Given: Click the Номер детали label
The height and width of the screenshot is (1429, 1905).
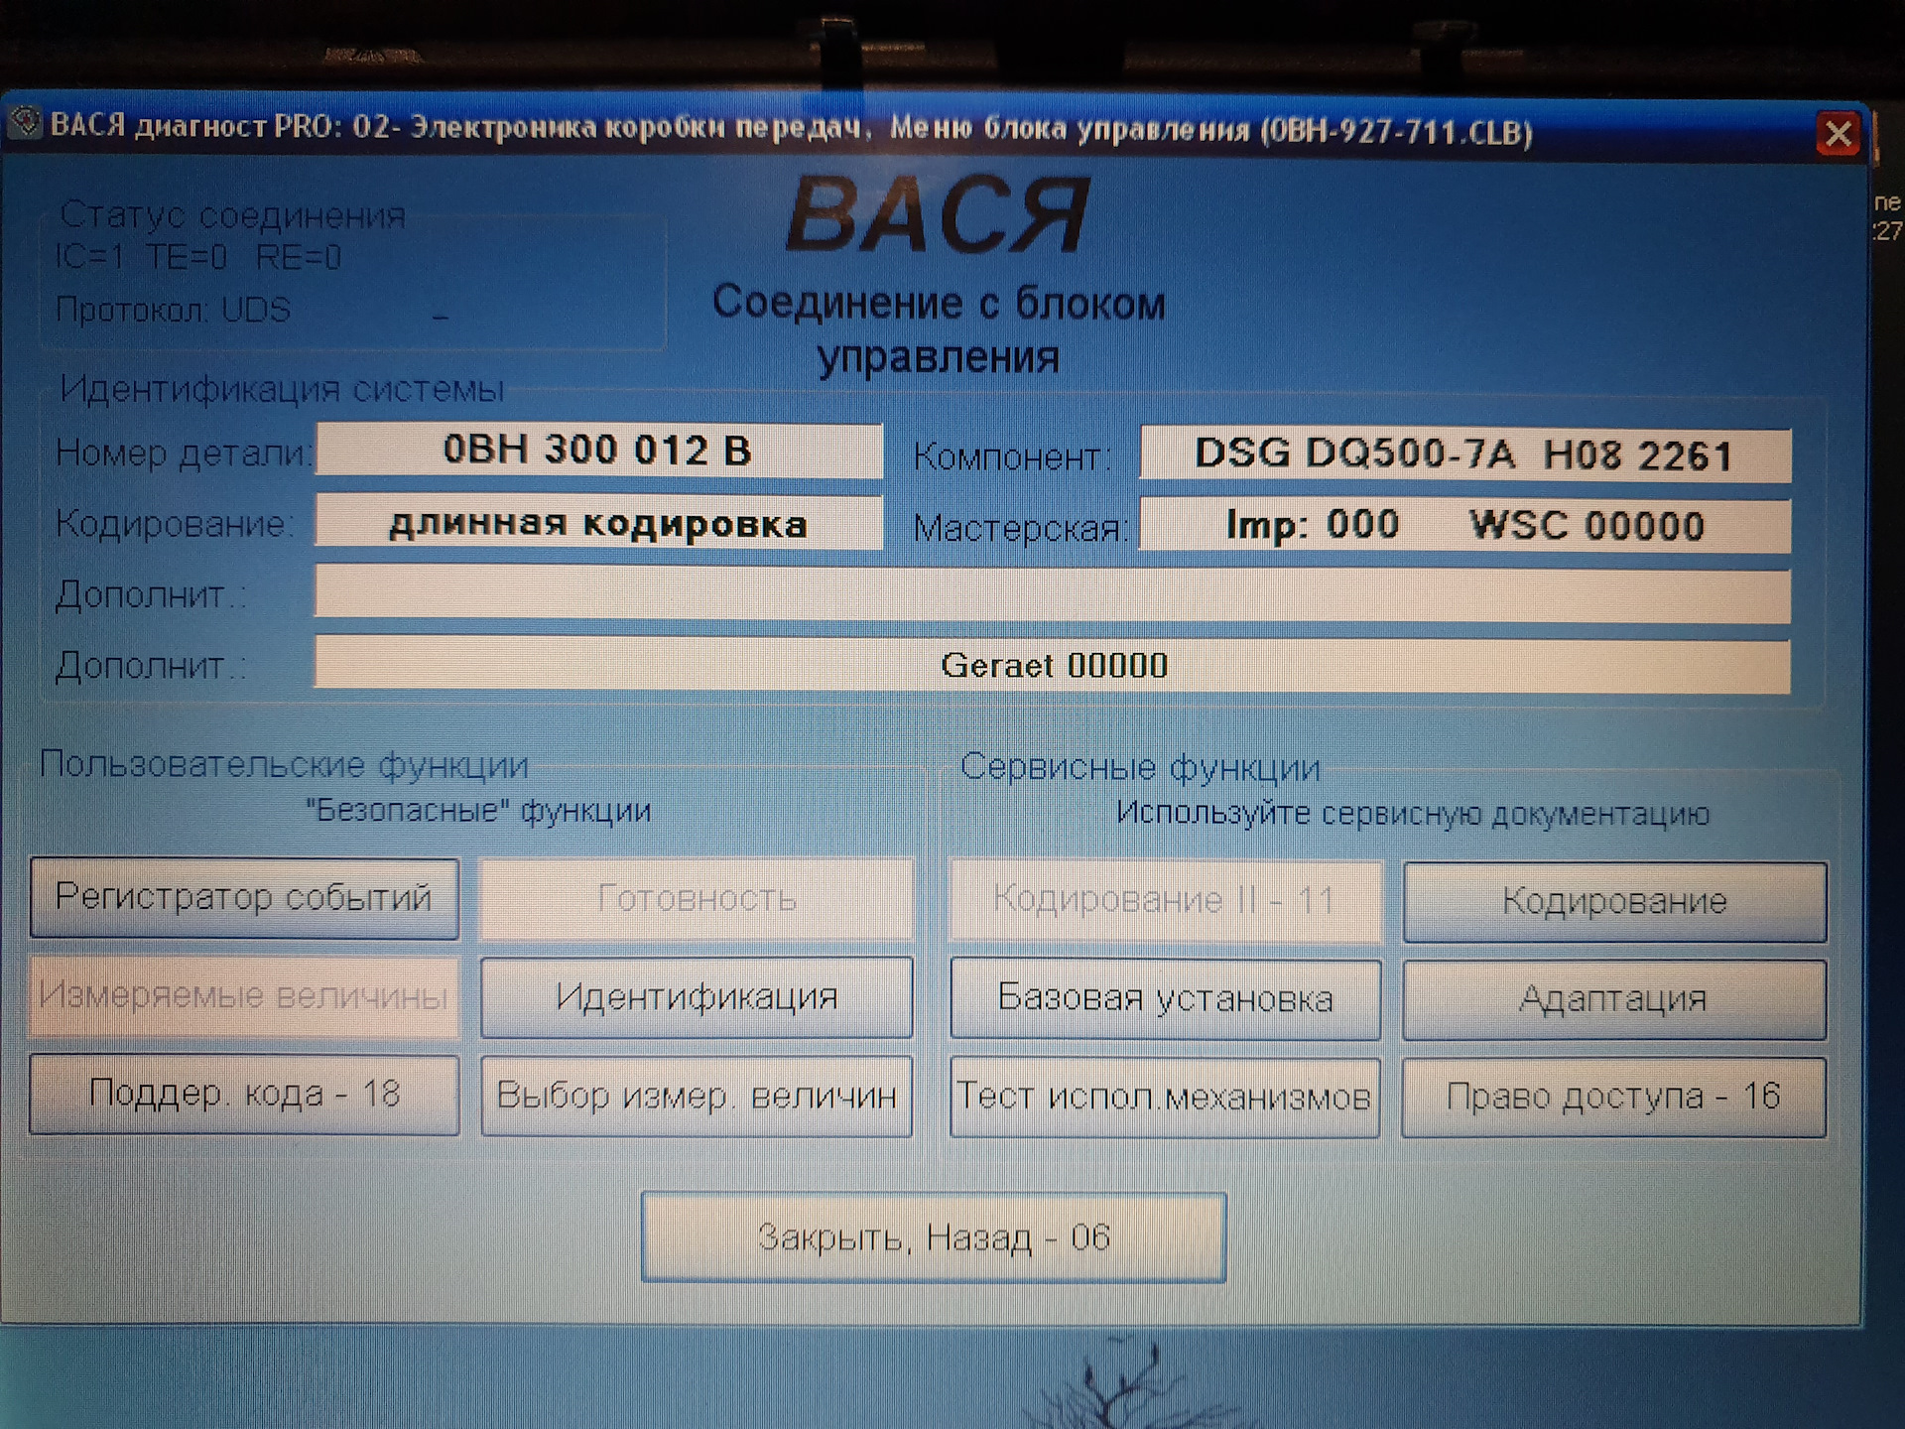Looking at the screenshot, I should [184, 453].
